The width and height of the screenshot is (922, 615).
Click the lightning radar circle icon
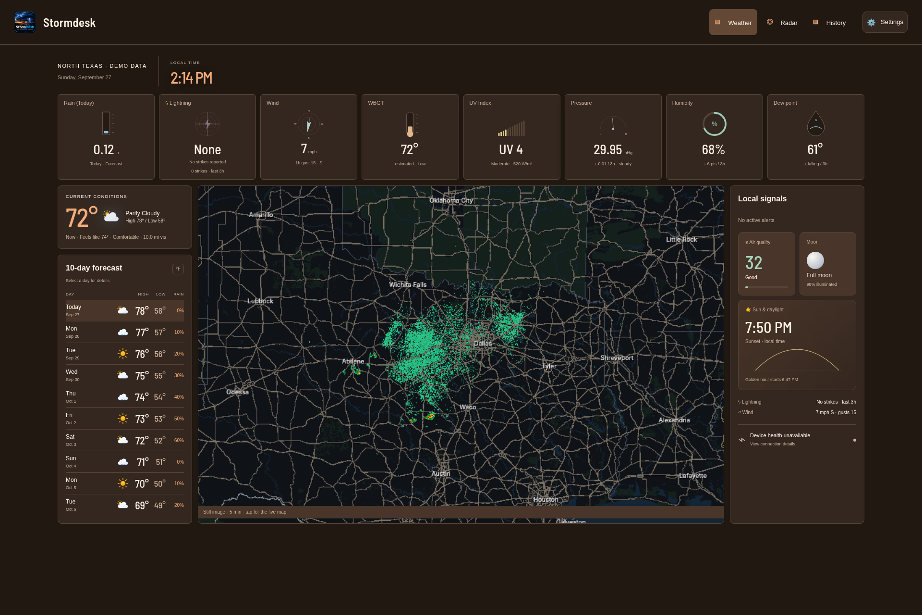pyautogui.click(x=207, y=124)
